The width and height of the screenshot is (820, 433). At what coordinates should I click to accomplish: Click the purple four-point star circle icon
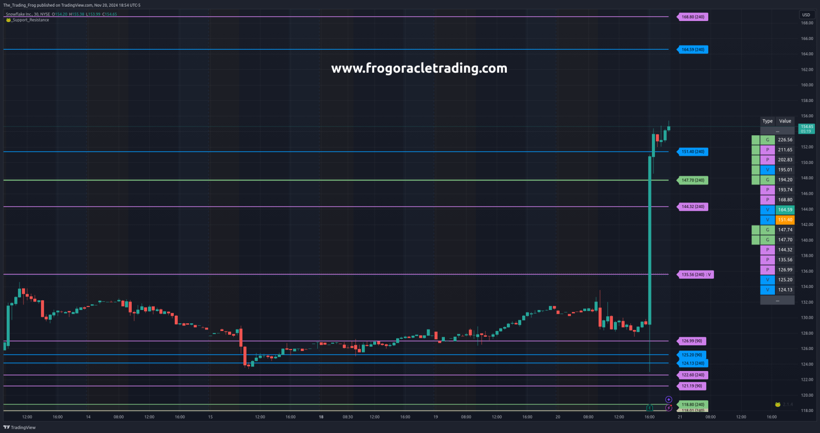pyautogui.click(x=669, y=399)
